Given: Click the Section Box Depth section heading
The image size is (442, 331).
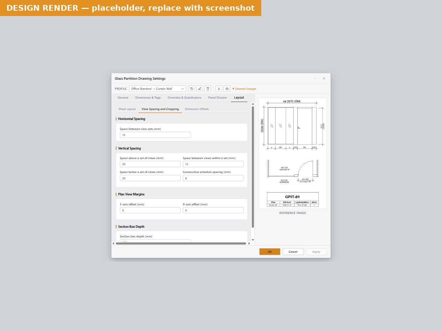Looking at the screenshot, I should point(131,227).
